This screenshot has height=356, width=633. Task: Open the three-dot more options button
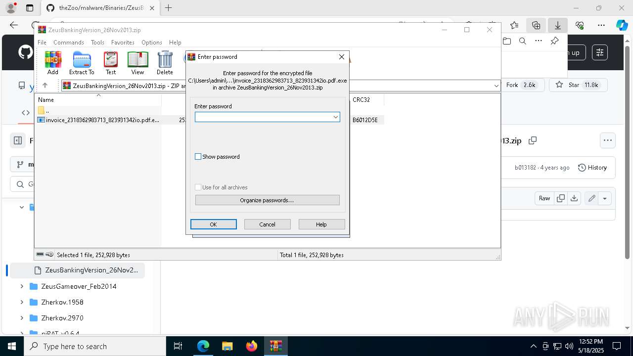[x=607, y=140]
